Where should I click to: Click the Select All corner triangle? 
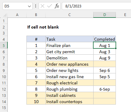coord(5,15)
